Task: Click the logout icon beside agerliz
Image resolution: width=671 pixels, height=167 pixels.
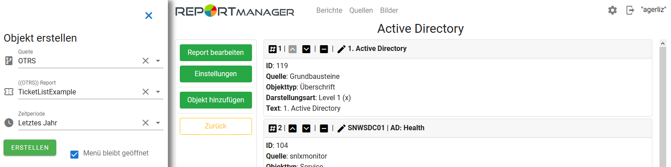Action: pyautogui.click(x=630, y=10)
